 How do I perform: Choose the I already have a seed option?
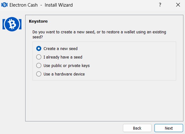pyautogui.click(x=39, y=57)
